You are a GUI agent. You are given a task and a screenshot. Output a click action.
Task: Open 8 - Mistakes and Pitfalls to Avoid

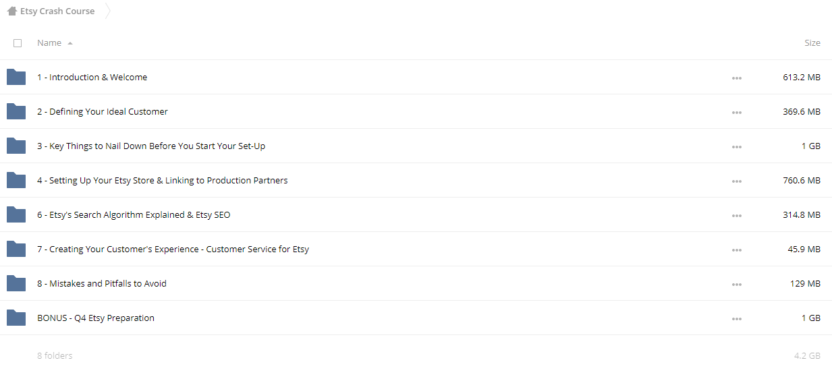click(102, 283)
